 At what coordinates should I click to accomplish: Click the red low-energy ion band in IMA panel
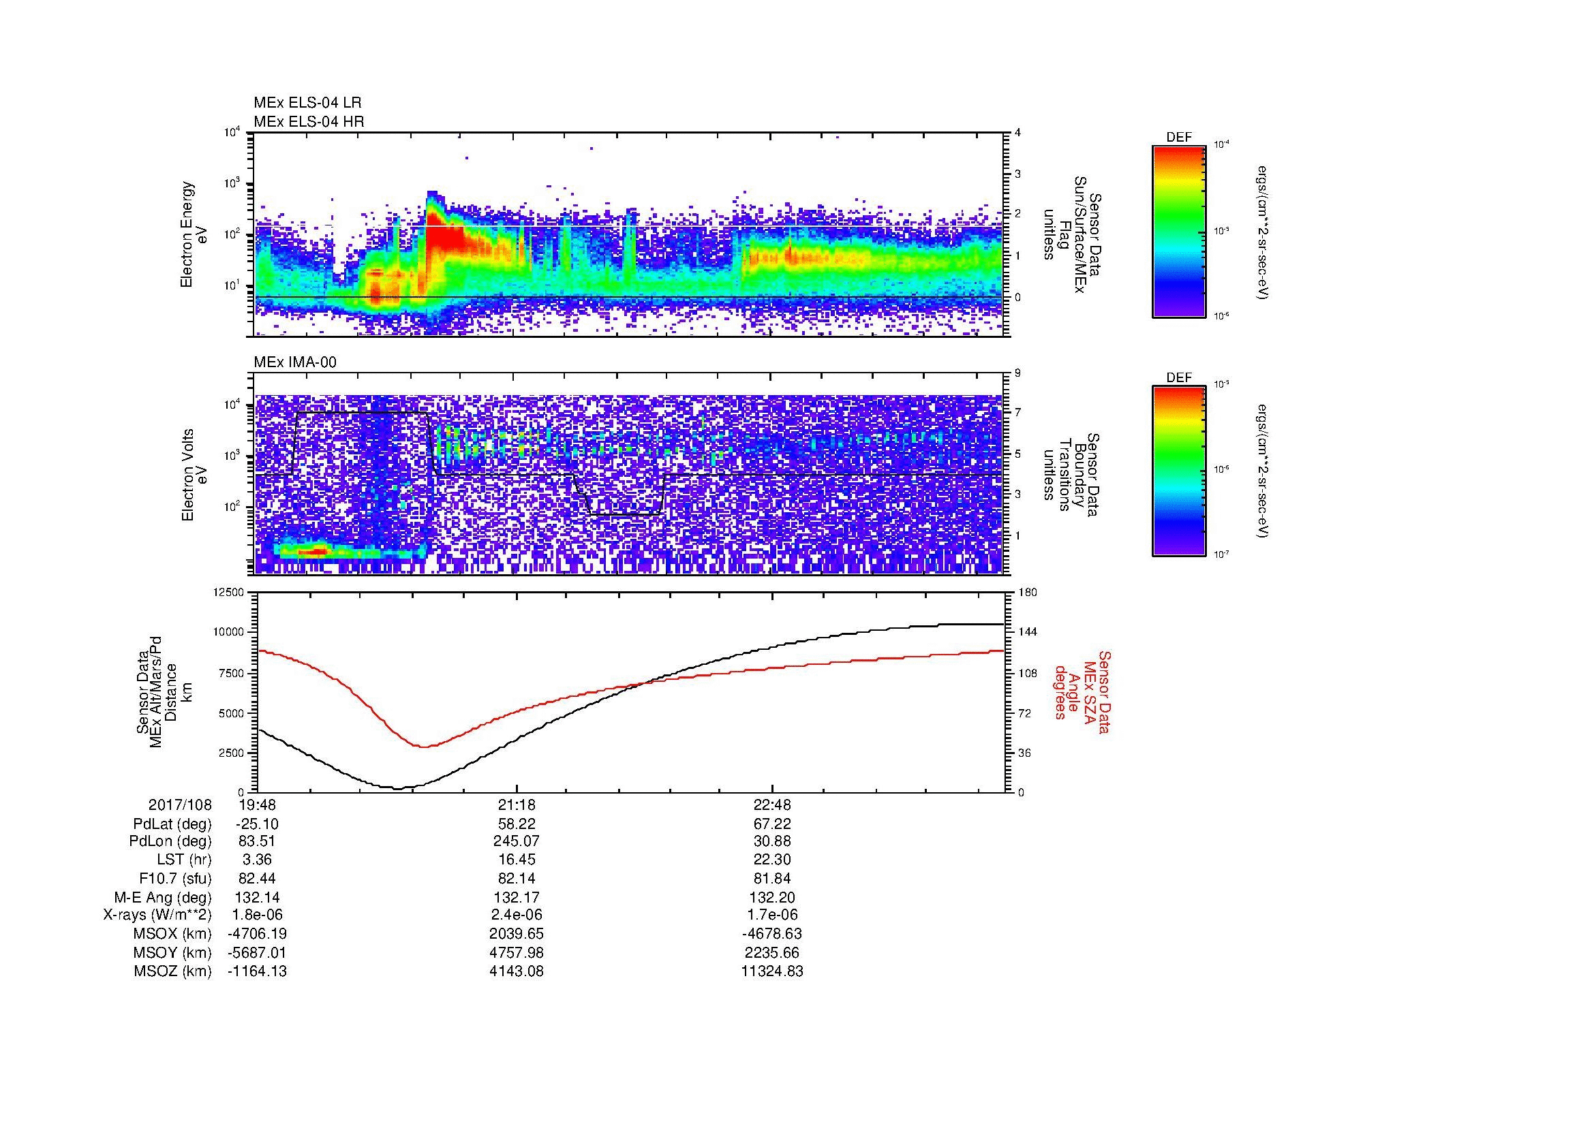click(312, 552)
